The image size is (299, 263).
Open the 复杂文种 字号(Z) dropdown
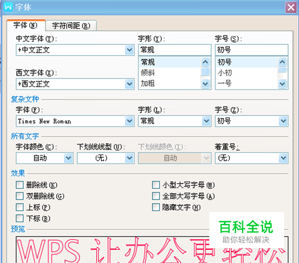[x=283, y=121]
